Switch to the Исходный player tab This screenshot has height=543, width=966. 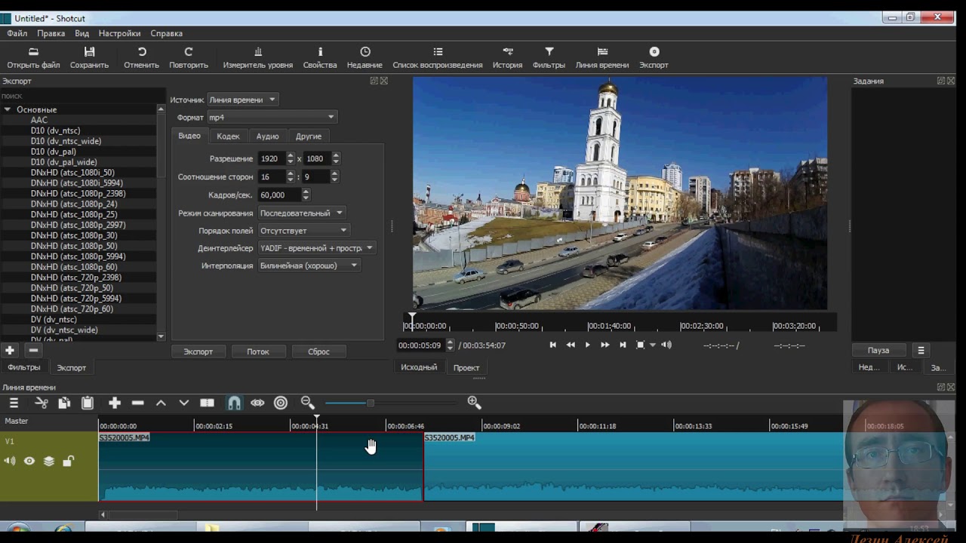point(419,367)
